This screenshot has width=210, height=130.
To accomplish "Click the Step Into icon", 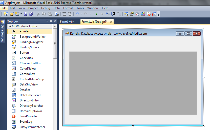I will (108, 14).
